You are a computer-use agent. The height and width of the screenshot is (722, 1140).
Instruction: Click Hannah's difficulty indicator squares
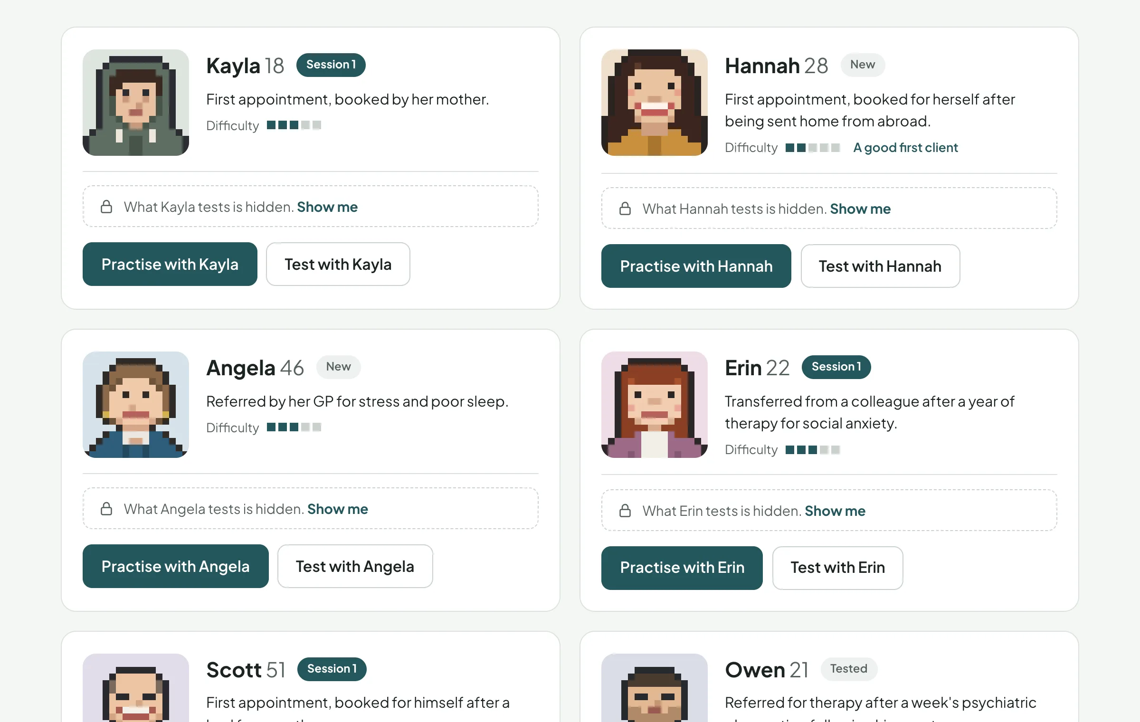click(813, 148)
